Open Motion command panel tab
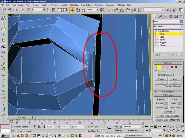 (x=171, y=17)
